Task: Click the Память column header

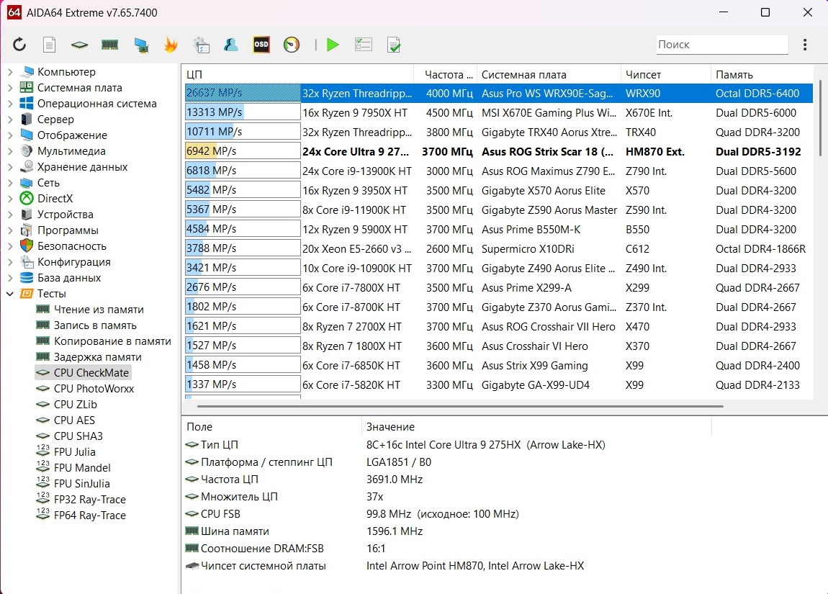Action: pyautogui.click(x=734, y=75)
